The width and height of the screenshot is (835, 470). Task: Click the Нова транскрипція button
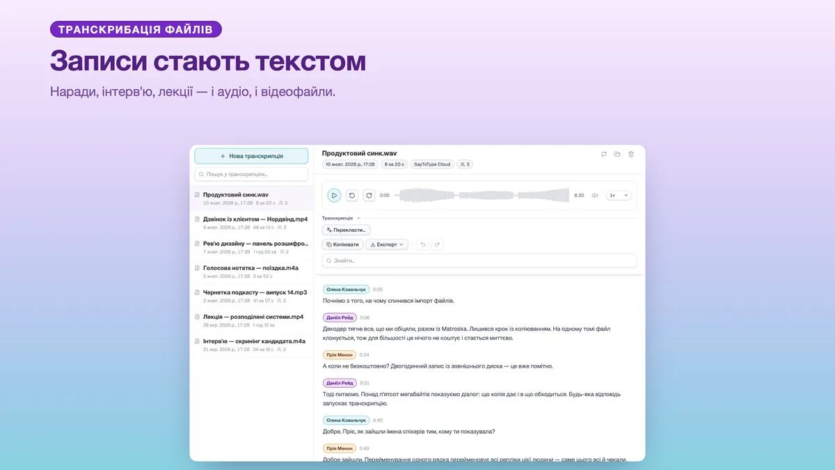(x=251, y=157)
